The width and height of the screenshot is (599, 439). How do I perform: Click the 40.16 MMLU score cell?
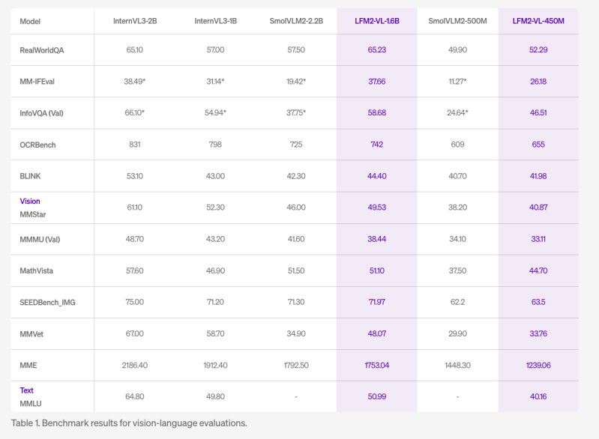pos(538,397)
